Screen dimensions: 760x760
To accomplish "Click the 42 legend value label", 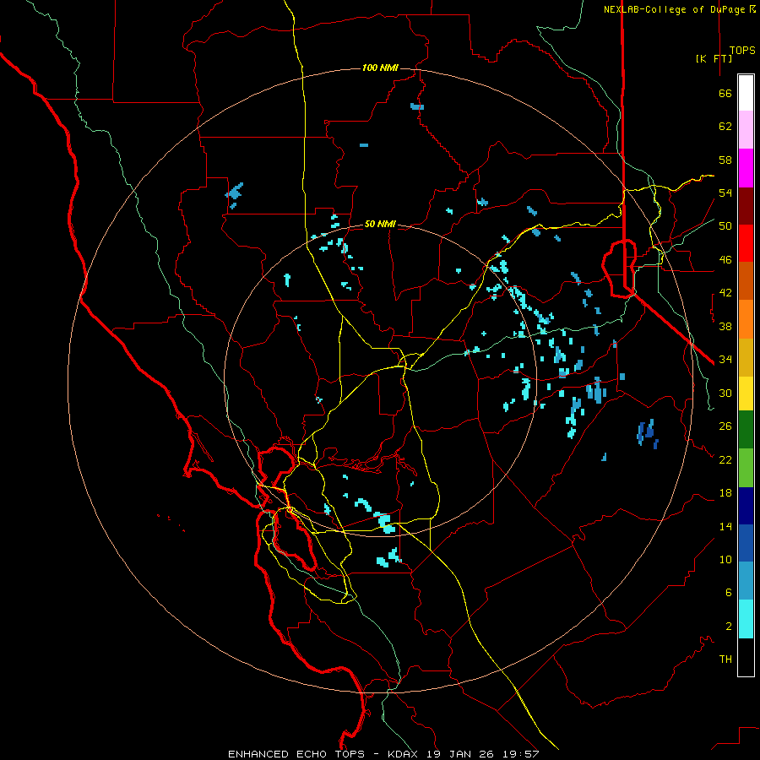I will click(x=725, y=293).
